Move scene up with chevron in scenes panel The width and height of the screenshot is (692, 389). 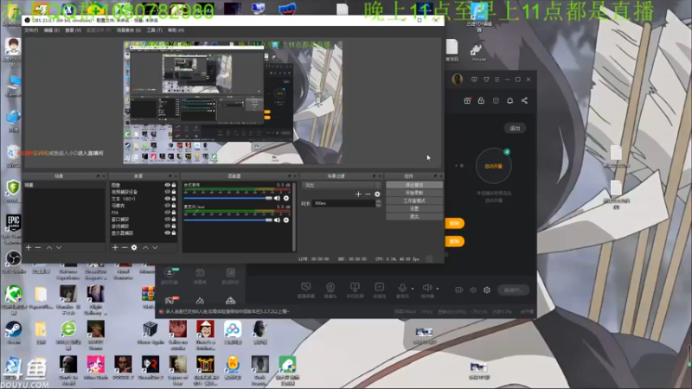pos(49,248)
